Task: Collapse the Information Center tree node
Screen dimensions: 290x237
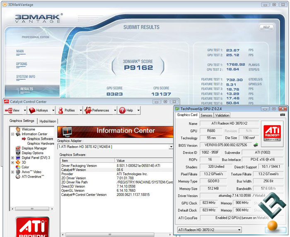Action: 12,134
